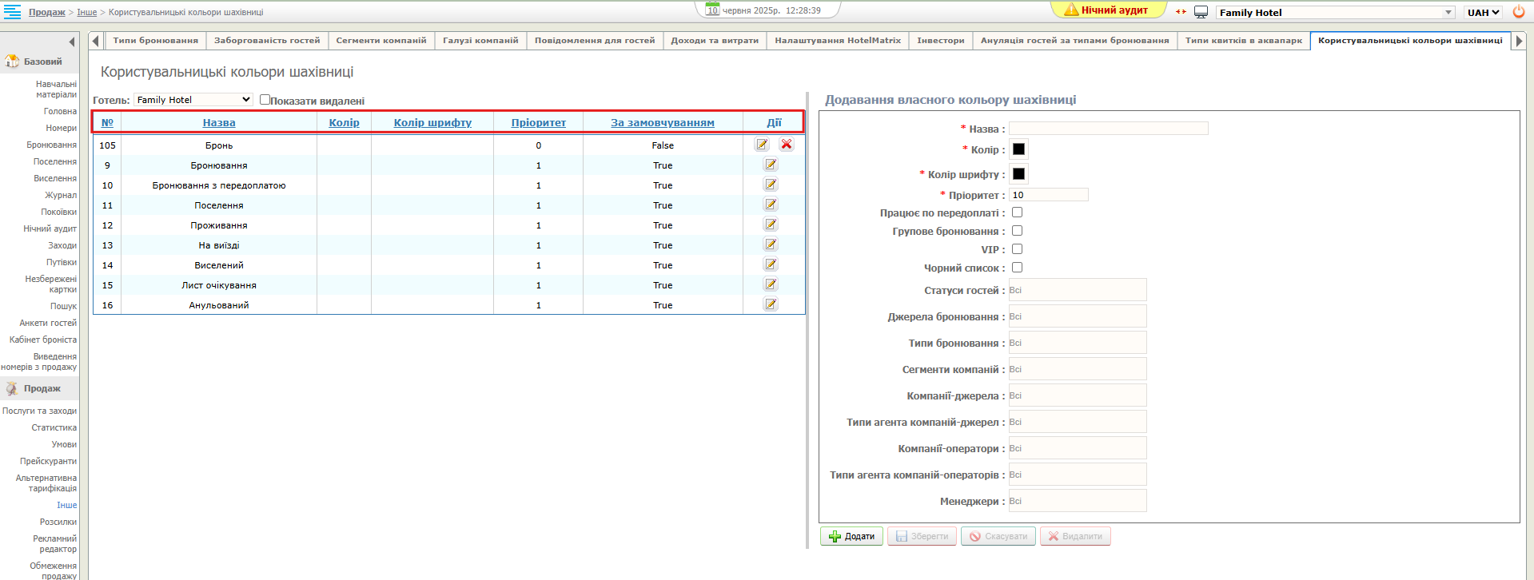1534x580 pixels.
Task: Click the monitor icon in top bar
Action: (x=1201, y=12)
